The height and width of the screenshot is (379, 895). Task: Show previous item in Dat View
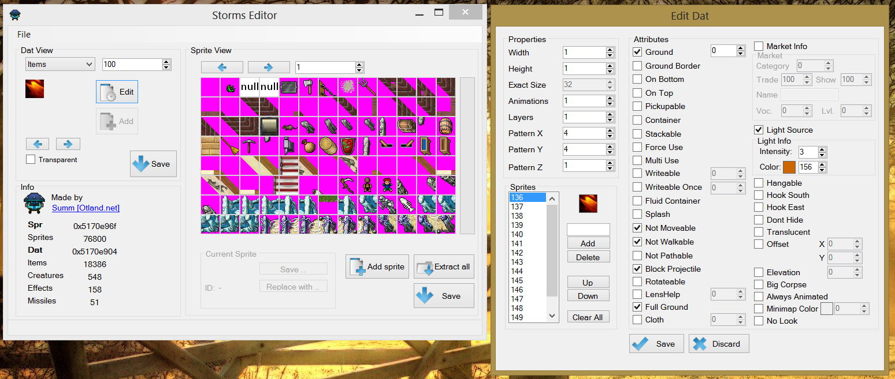38,144
